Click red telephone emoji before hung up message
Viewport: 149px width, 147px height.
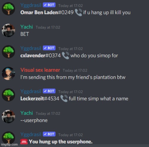24,142
